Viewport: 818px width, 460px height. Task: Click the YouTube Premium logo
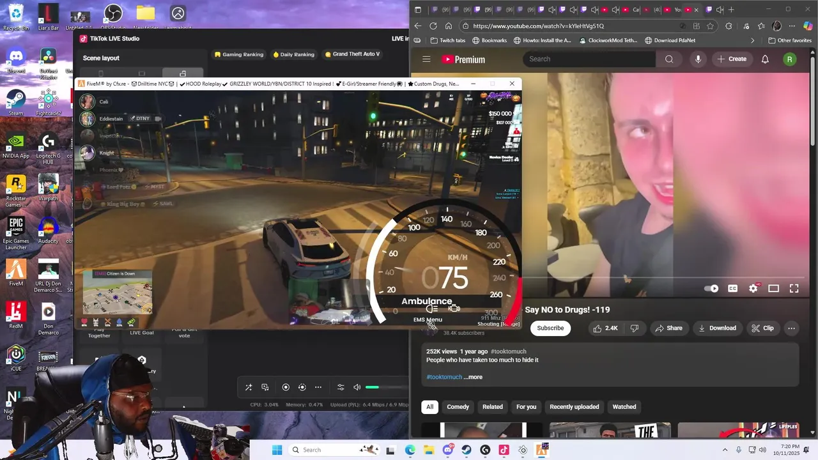coord(463,59)
